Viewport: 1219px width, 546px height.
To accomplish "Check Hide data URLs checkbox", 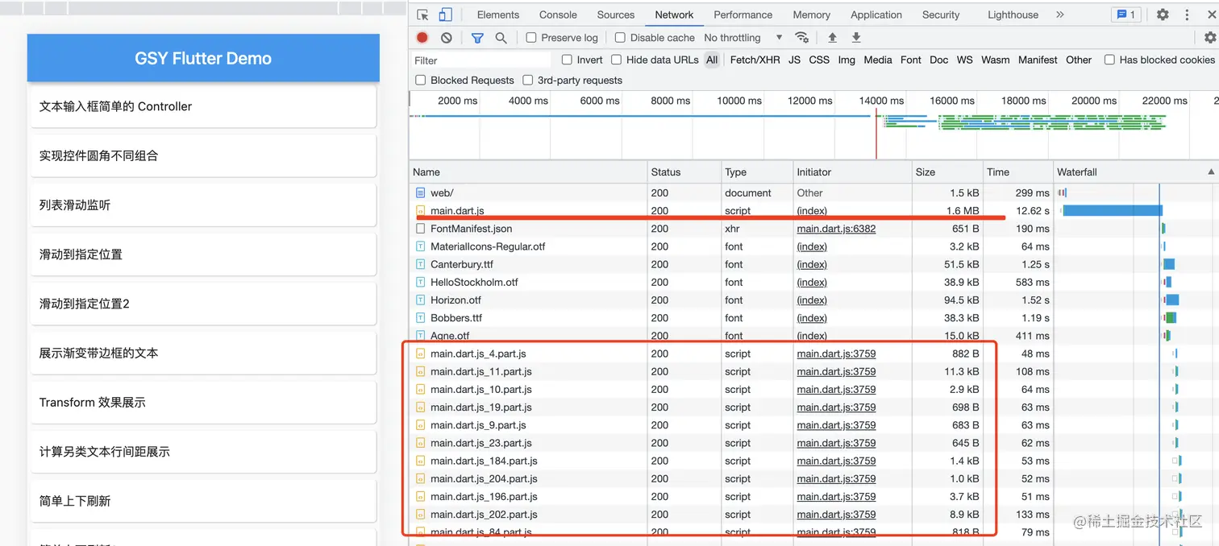I will click(616, 60).
